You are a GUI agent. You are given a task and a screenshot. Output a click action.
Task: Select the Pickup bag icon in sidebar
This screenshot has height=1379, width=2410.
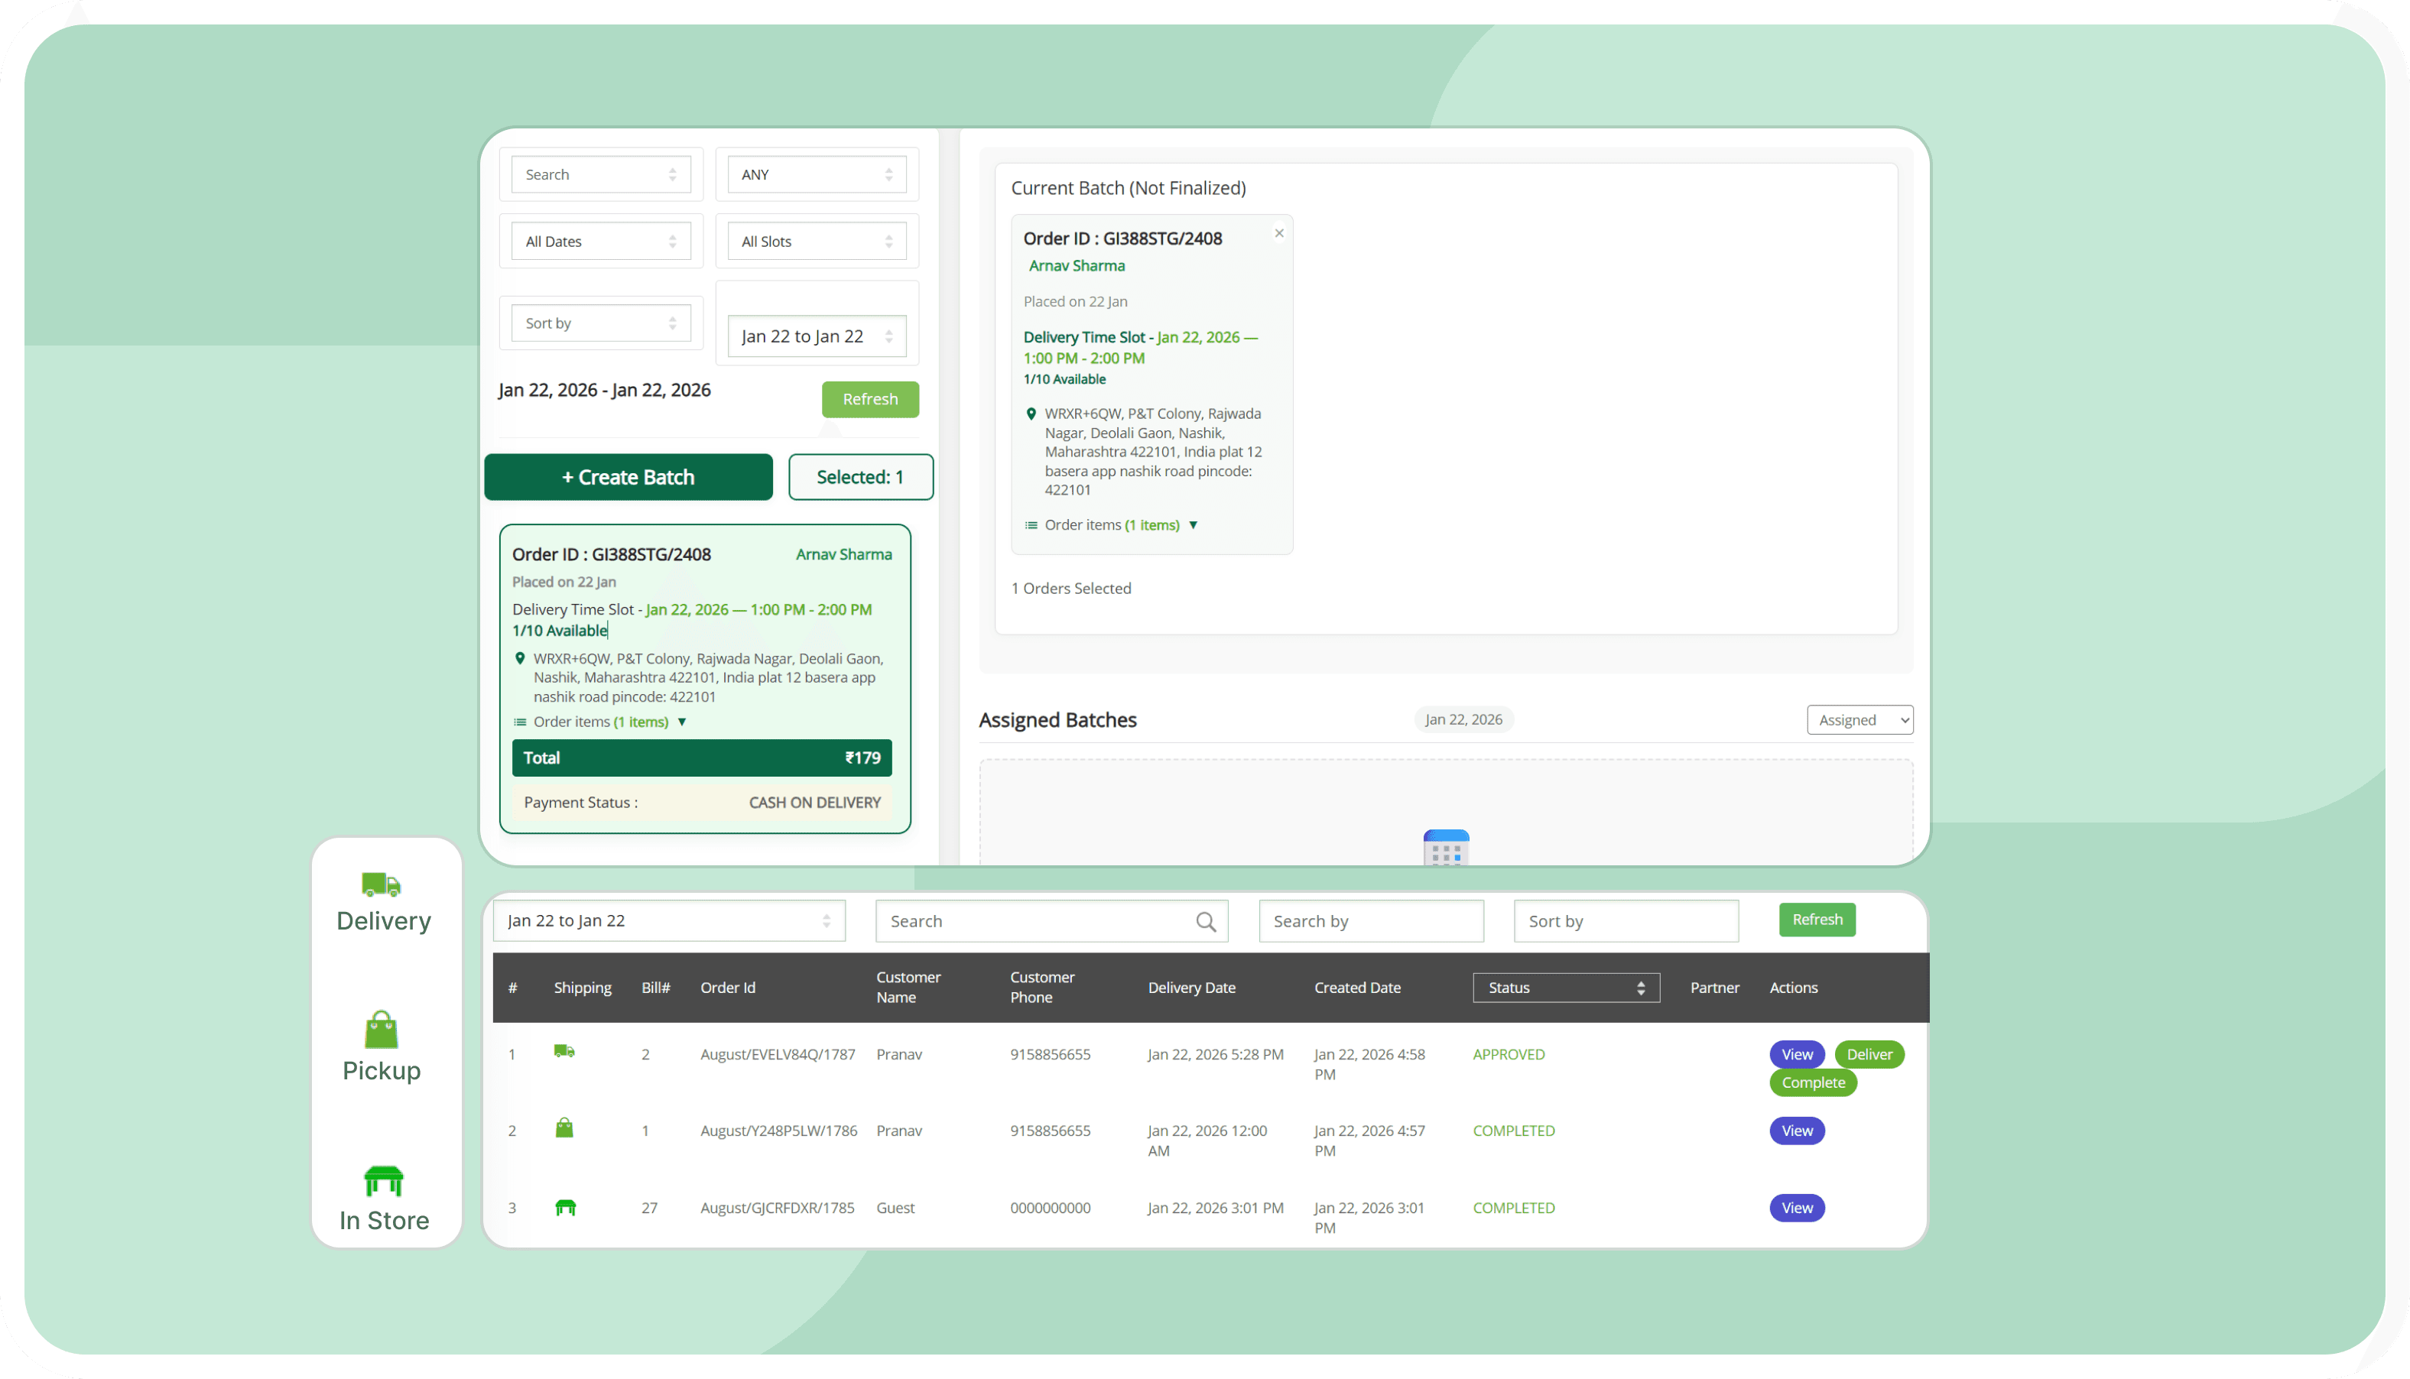pyautogui.click(x=381, y=1030)
